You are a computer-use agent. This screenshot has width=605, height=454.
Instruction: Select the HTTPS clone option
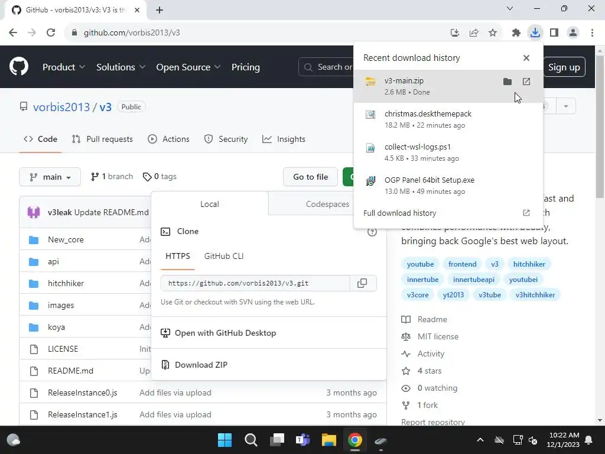click(x=177, y=257)
